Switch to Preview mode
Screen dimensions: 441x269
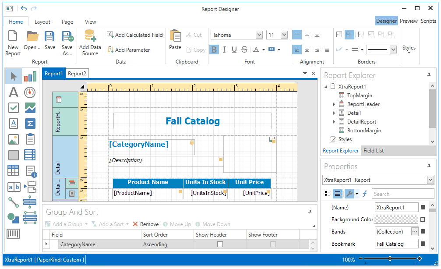(409, 21)
